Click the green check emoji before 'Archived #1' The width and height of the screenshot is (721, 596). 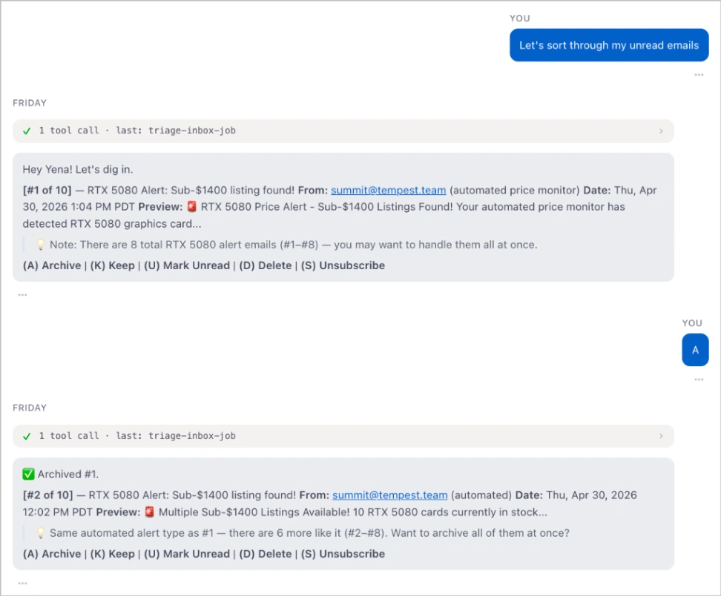point(28,474)
